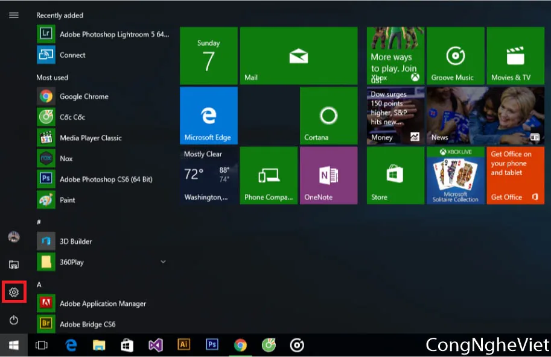Viewport: 551px width, 357px height.
Task: Open the News tile
Action: [486, 116]
